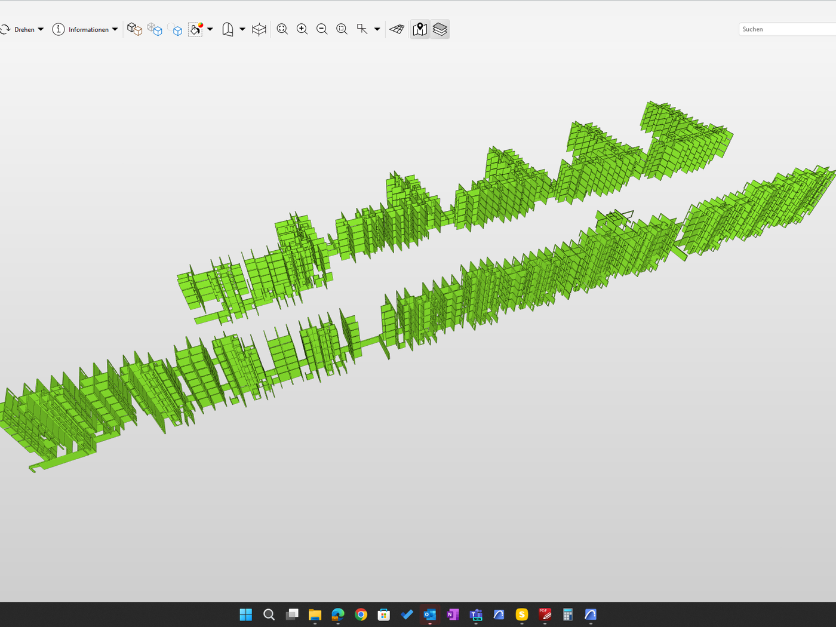Expand the door view dropdown arrow
Image resolution: width=836 pixels, height=627 pixels.
[242, 29]
